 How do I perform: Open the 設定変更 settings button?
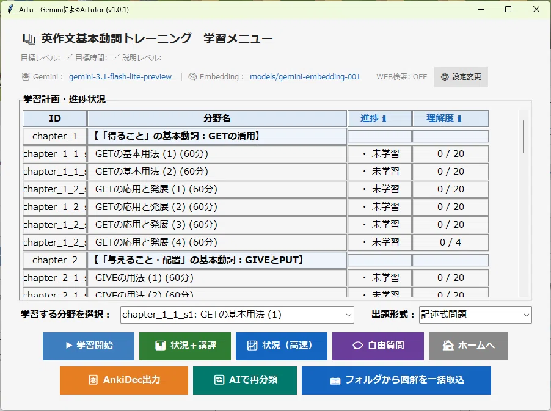(x=461, y=77)
